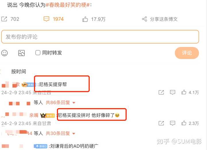Repost the 甘肃 comment via forward icon
This screenshot has width=207, height=150.
click(x=161, y=123)
